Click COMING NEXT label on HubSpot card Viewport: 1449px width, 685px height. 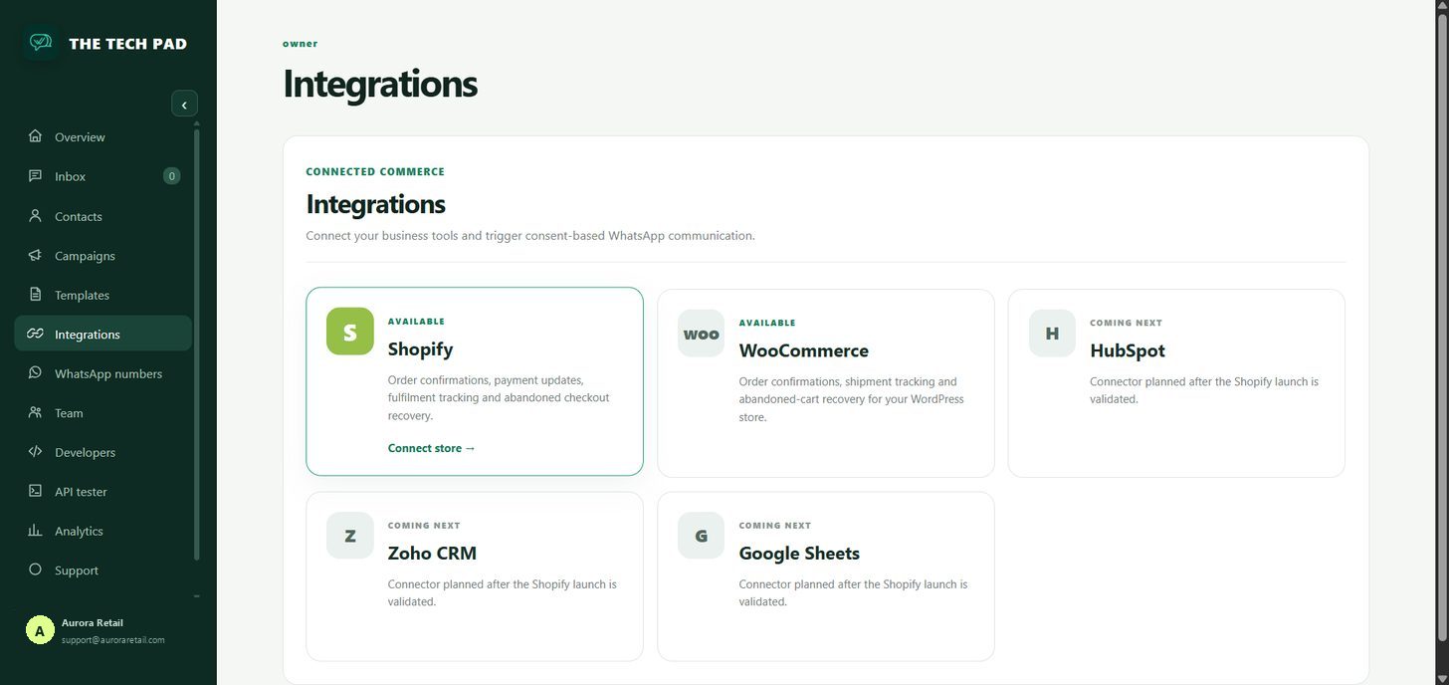pyautogui.click(x=1127, y=323)
